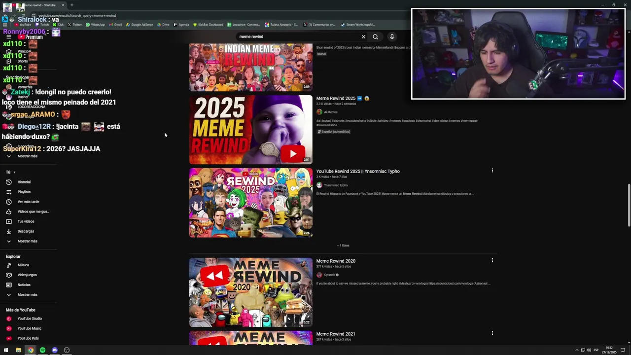Switch to Discord in taskbar
The height and width of the screenshot is (355, 631).
pyautogui.click(x=55, y=350)
